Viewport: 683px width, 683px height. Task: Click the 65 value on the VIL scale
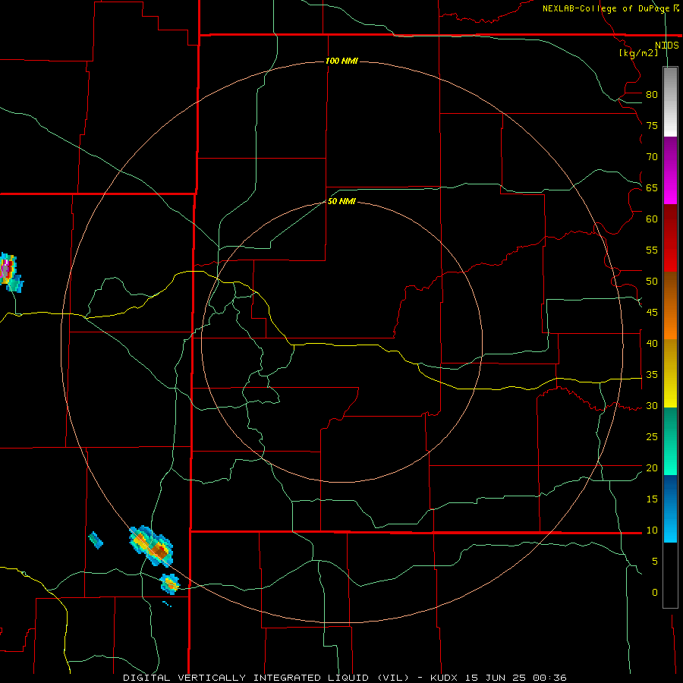coord(652,187)
